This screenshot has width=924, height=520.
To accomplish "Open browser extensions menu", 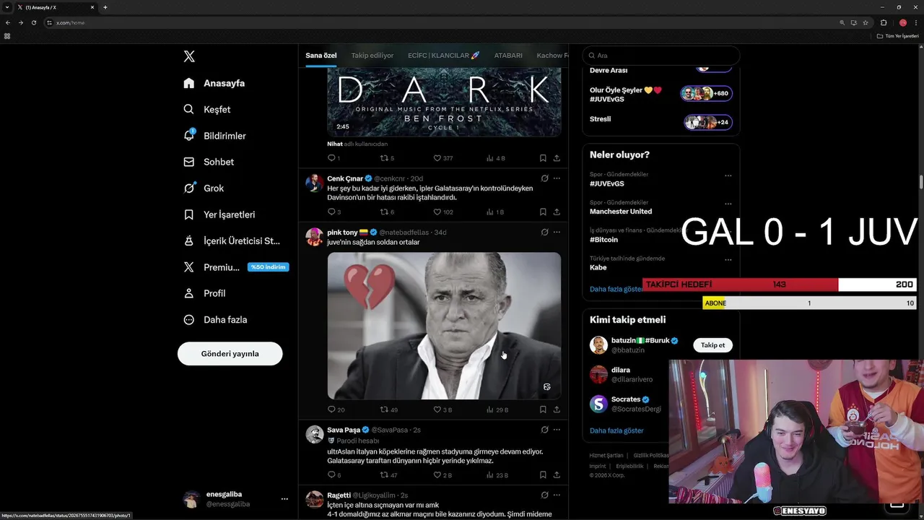I will point(884,22).
